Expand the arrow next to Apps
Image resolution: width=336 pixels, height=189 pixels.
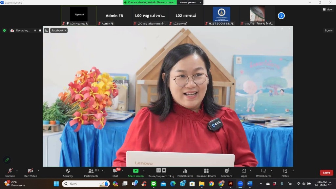coord(250,171)
